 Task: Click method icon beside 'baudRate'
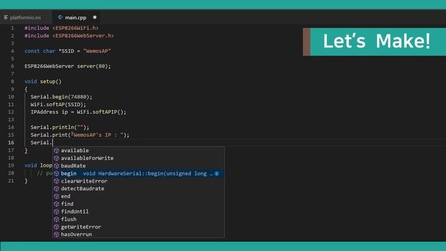56,166
